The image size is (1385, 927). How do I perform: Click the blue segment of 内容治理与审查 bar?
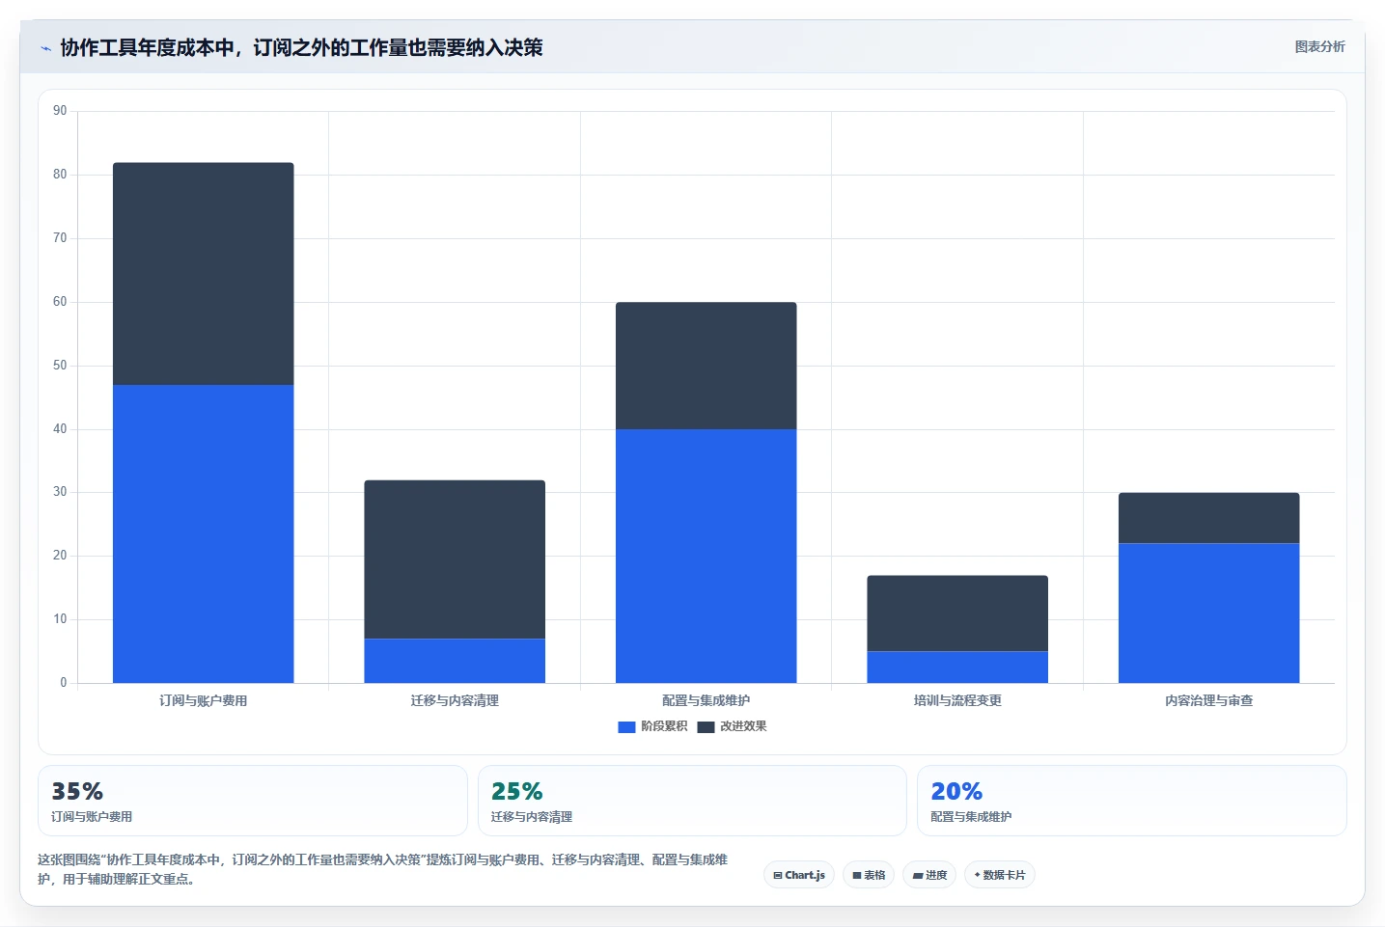point(1209,613)
